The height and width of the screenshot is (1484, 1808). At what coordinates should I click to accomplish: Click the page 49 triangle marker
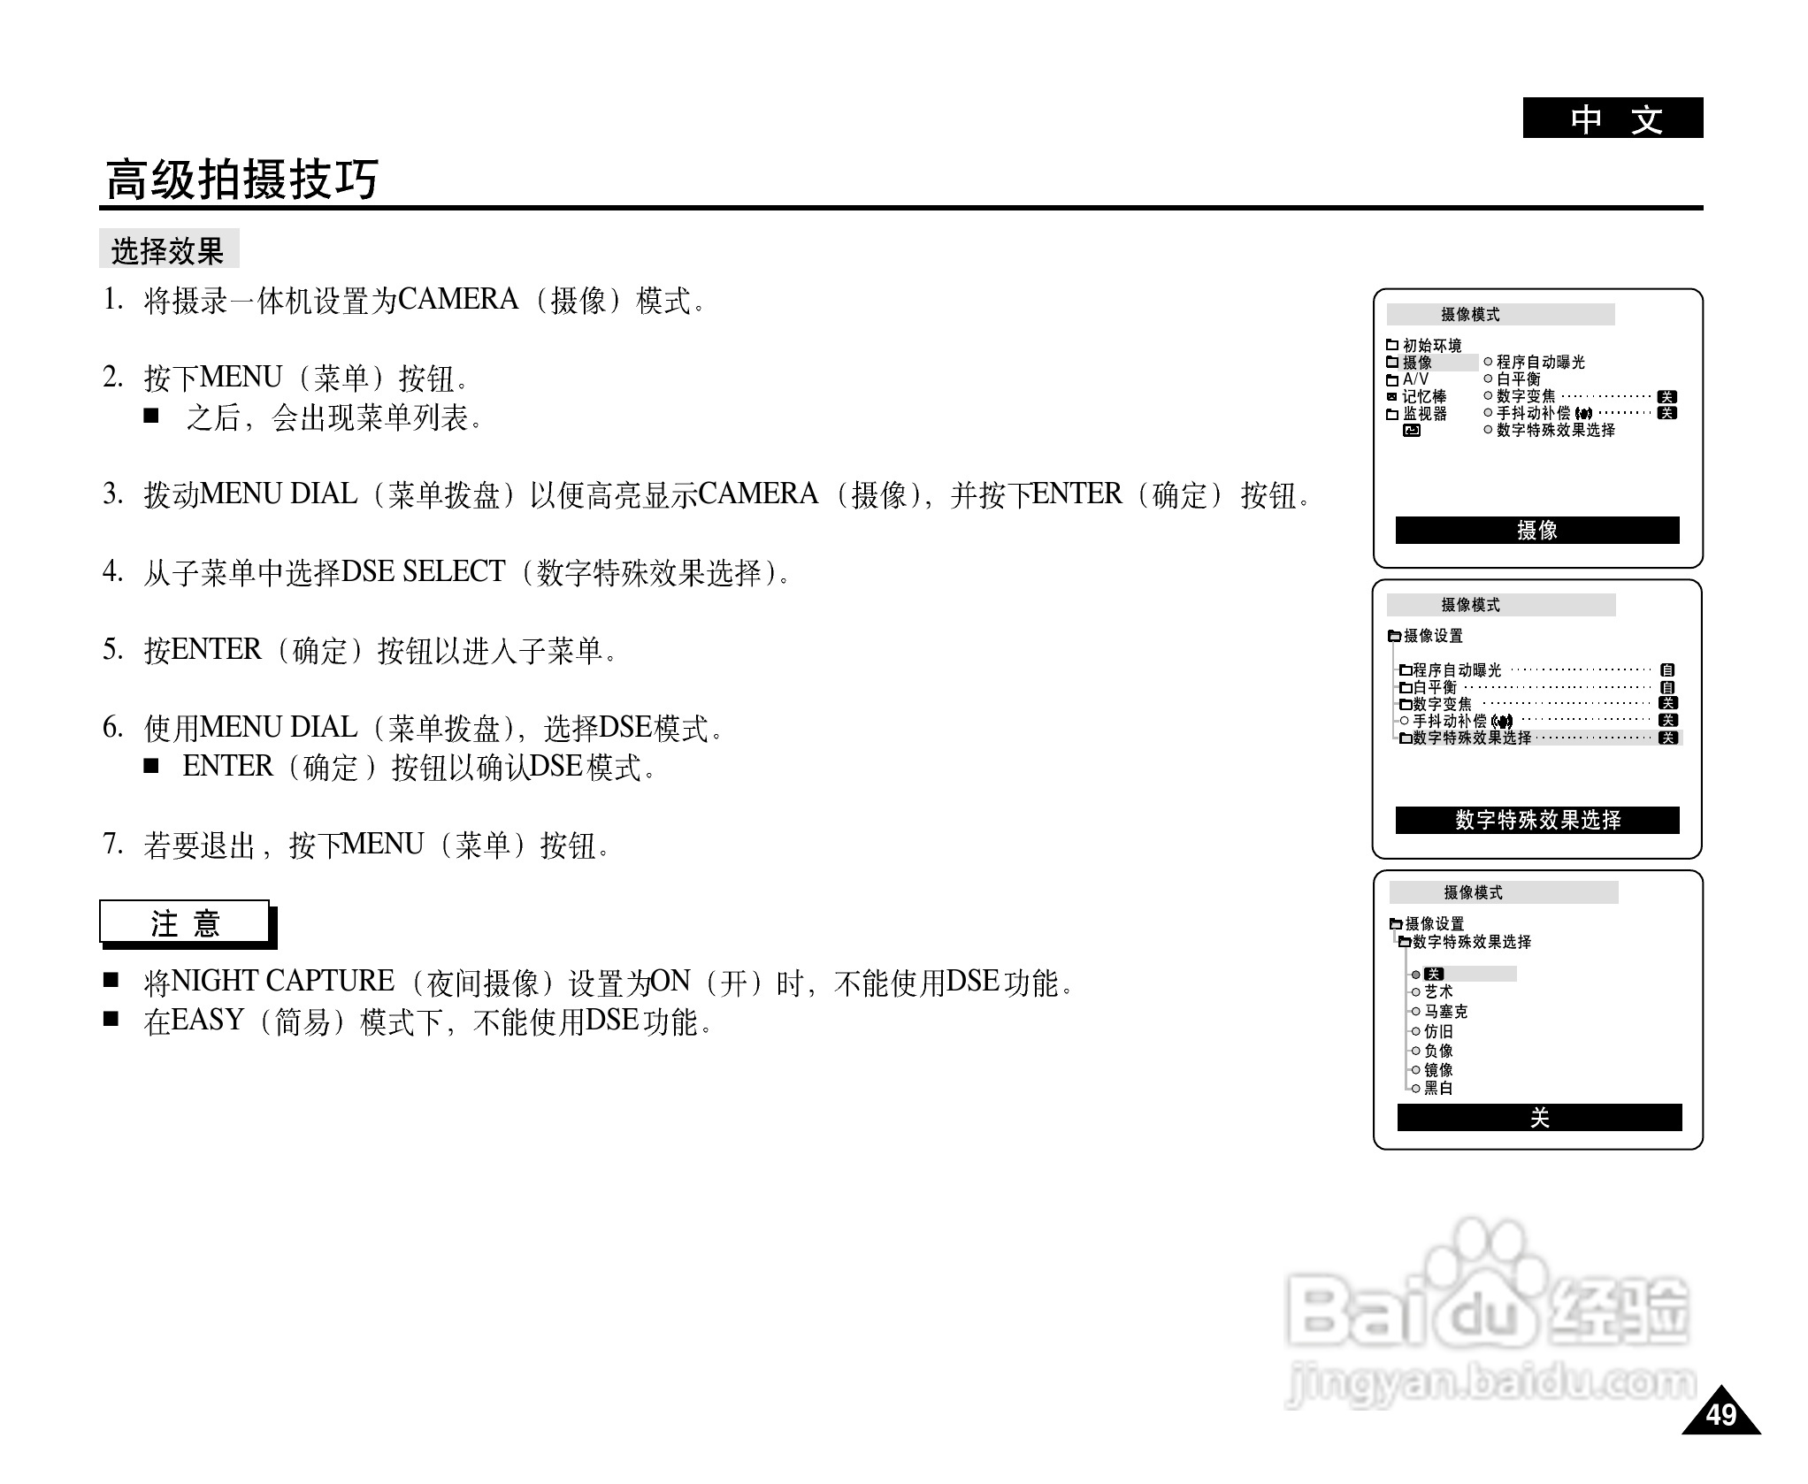[1720, 1414]
